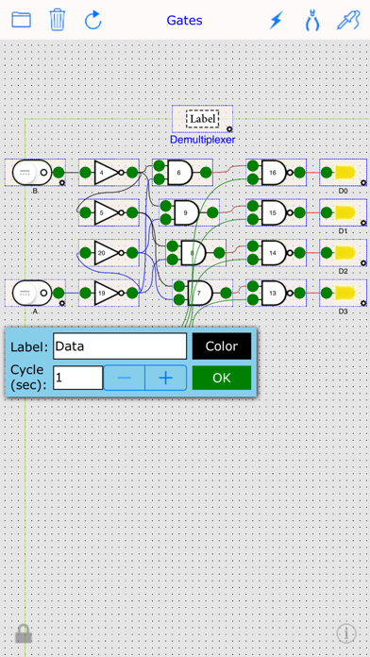Tap the trash can delete icon
Image resolution: width=370 pixels, height=657 pixels.
(58, 20)
